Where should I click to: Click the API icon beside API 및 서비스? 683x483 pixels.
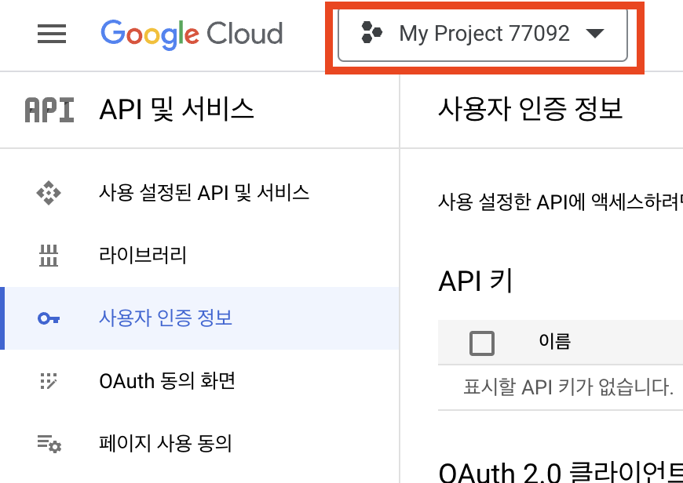(49, 110)
